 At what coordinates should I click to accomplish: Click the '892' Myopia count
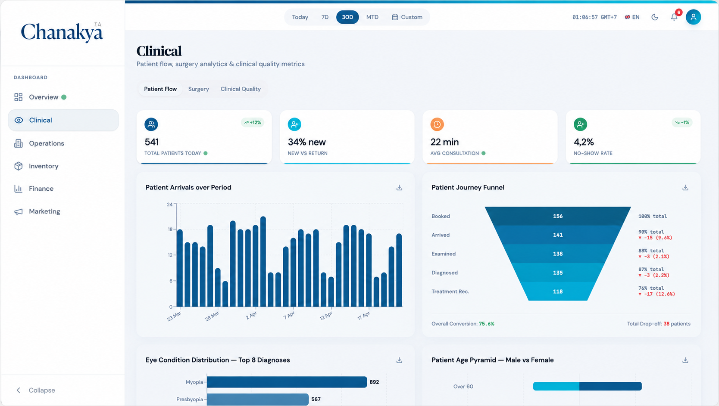pyautogui.click(x=374, y=382)
